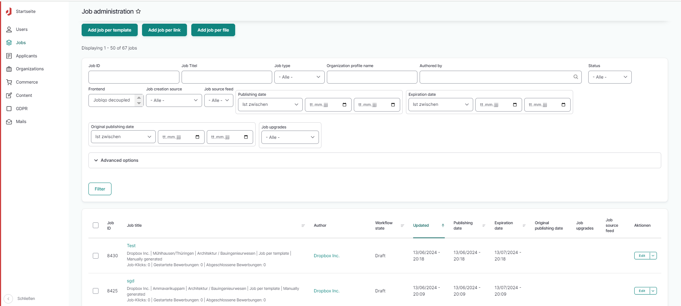Click the Commerce cart icon
681x306 pixels.
click(9, 82)
